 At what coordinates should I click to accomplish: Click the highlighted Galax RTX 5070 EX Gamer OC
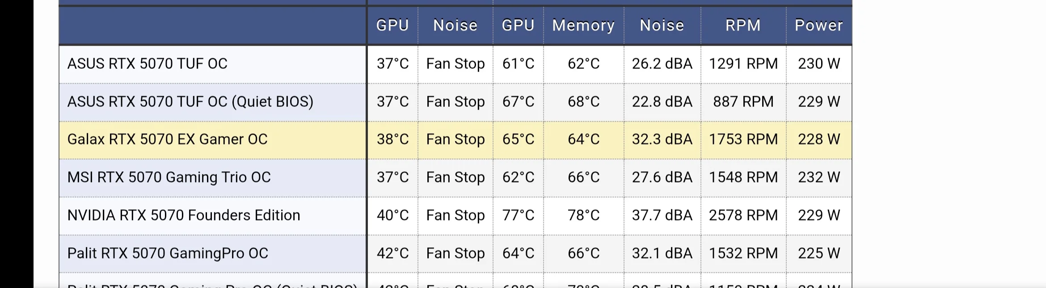[167, 140]
